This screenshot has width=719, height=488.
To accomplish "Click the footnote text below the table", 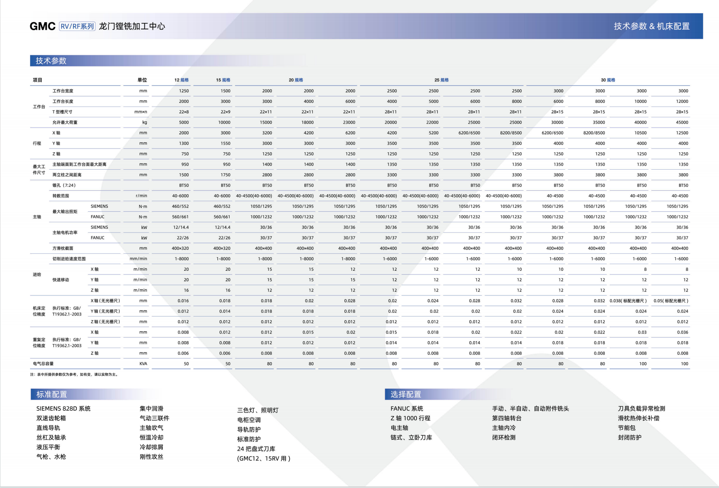I will point(74,374).
